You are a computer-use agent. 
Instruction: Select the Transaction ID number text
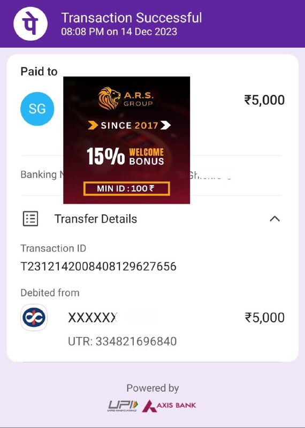[98, 266]
